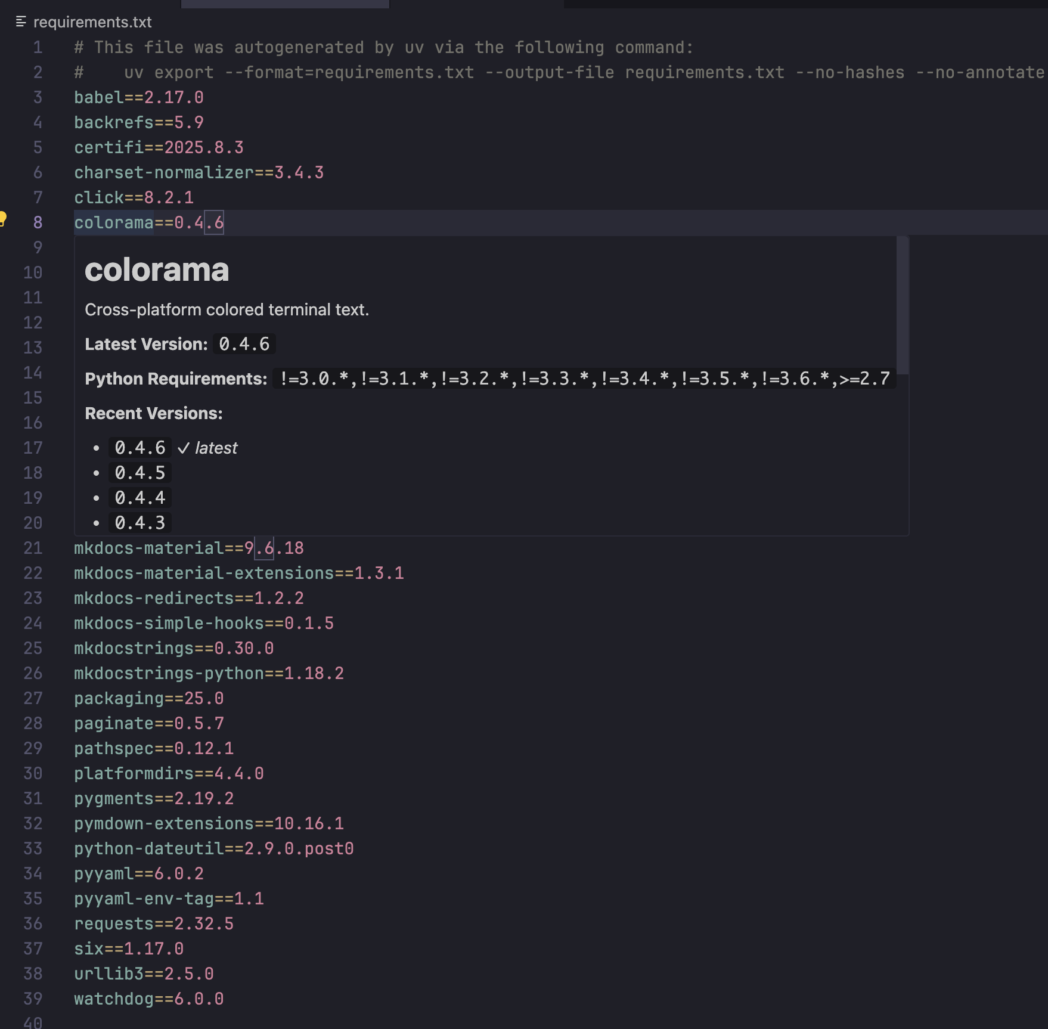Screen dimensions: 1048x1029
Task: Click the 'Recent Versions:' label in popup
Action: (x=154, y=413)
